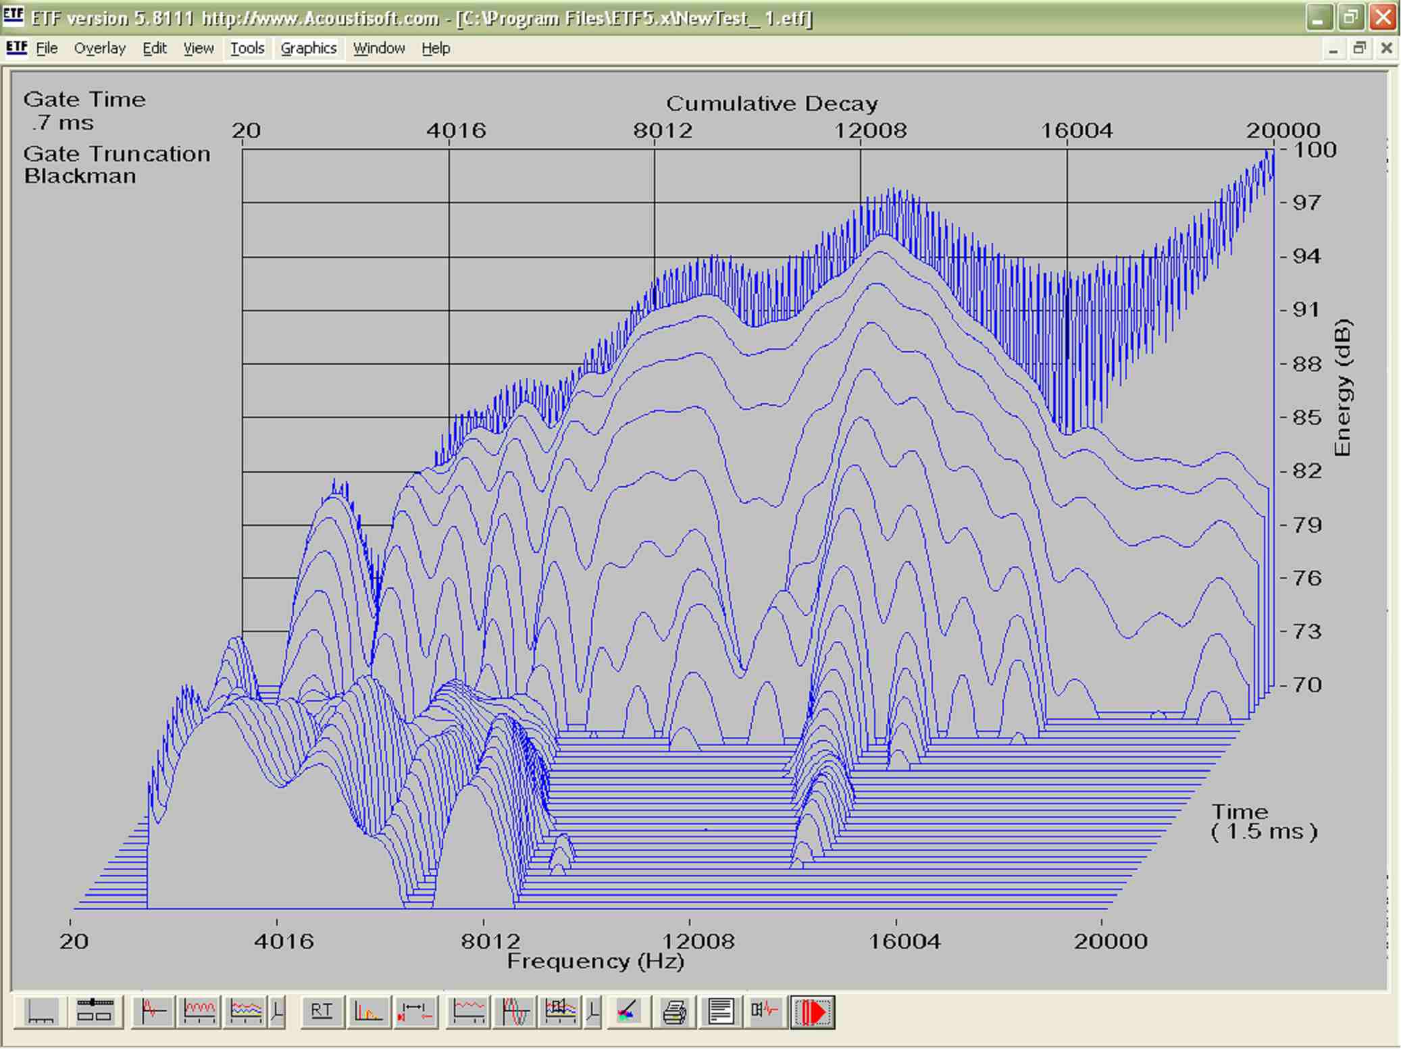Click the slider settings toolbar icon
Screen dimensions: 1401x1050
pos(95,1012)
